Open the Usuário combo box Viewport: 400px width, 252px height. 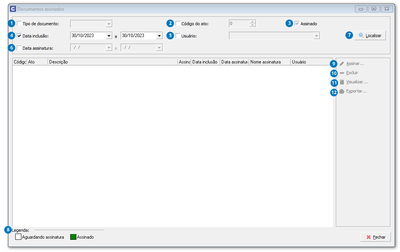(x=316, y=36)
